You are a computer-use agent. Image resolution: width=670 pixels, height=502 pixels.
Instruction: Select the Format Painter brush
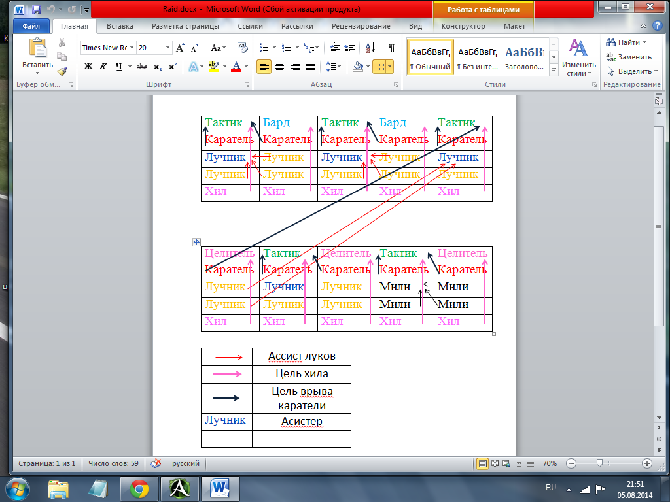(x=62, y=71)
